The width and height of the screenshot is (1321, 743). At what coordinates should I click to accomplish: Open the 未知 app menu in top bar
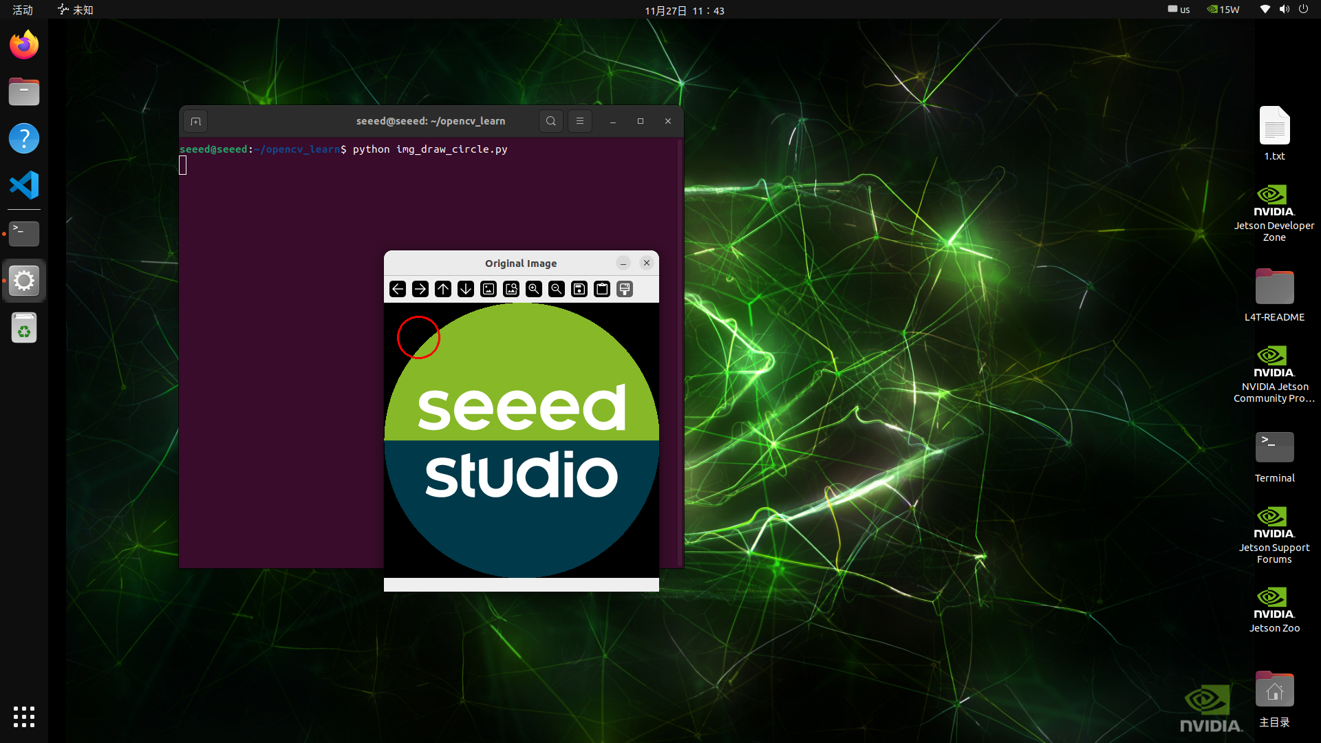[x=76, y=10]
